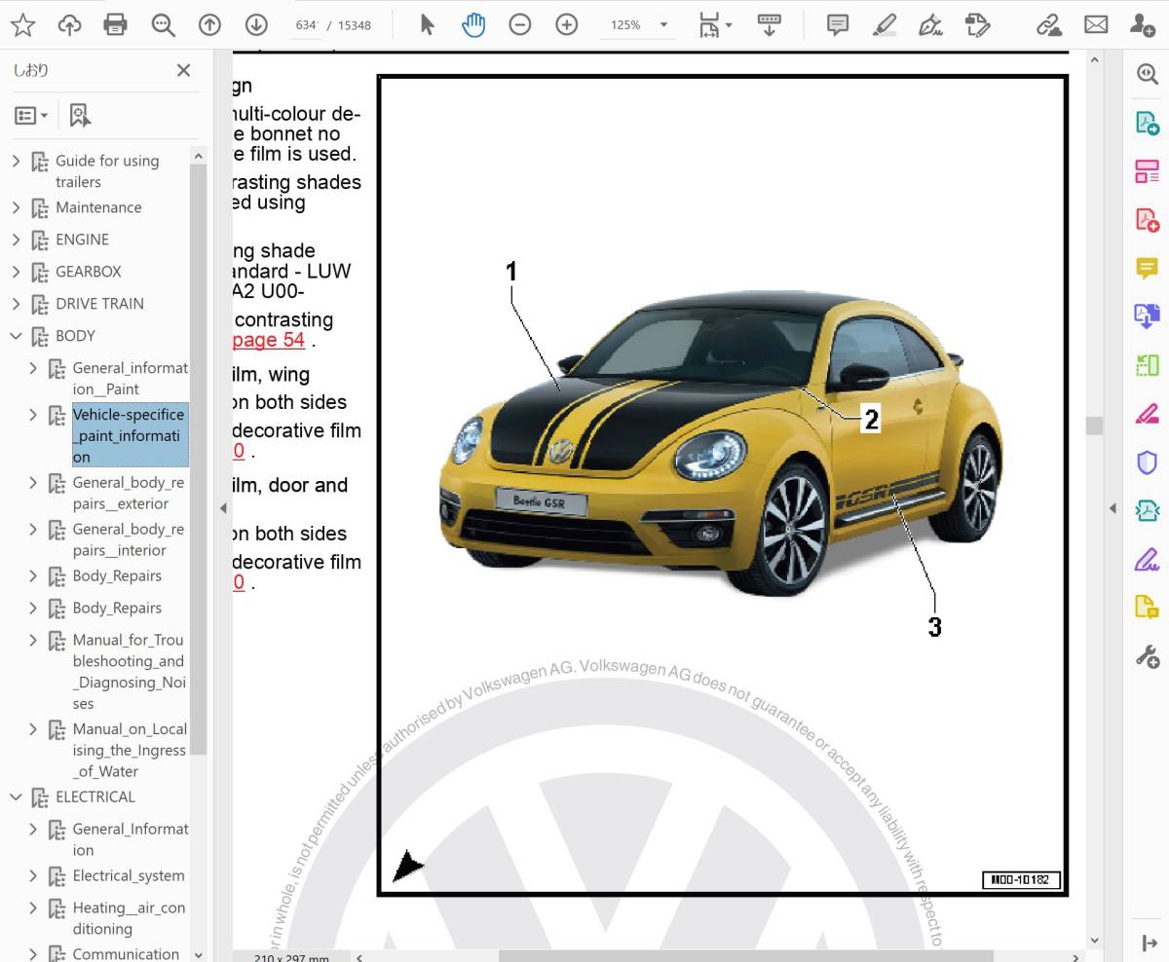Open the More Tools wrench icon
Screen dimensions: 1169x962
click(1147, 656)
